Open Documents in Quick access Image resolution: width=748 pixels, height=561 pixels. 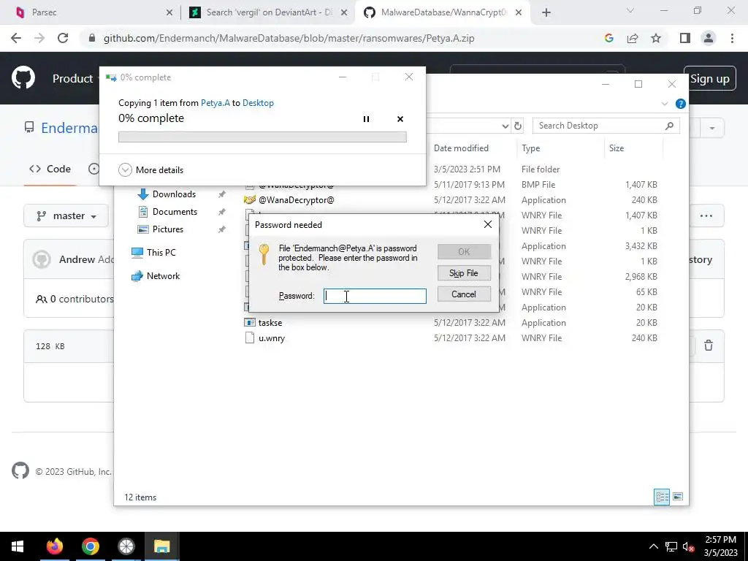click(x=175, y=212)
